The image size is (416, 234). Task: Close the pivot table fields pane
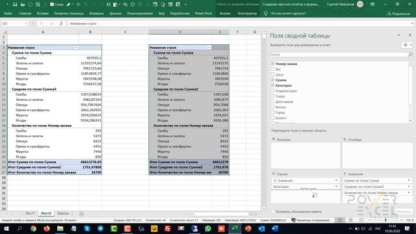(x=409, y=35)
